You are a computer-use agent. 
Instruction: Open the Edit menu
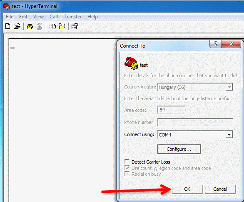pos(23,17)
